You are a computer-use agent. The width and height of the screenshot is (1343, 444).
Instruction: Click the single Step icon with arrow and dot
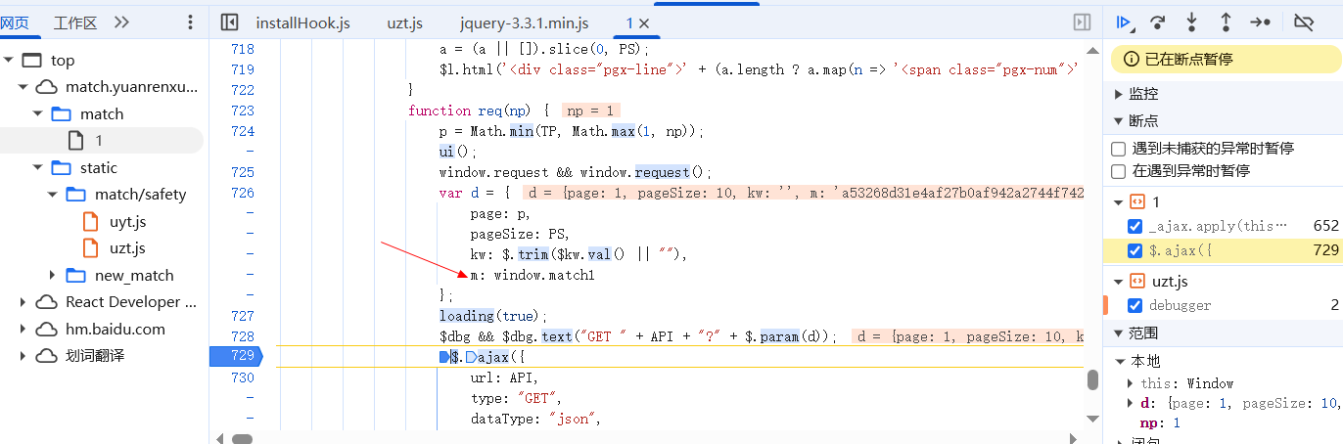pyautogui.click(x=1261, y=22)
